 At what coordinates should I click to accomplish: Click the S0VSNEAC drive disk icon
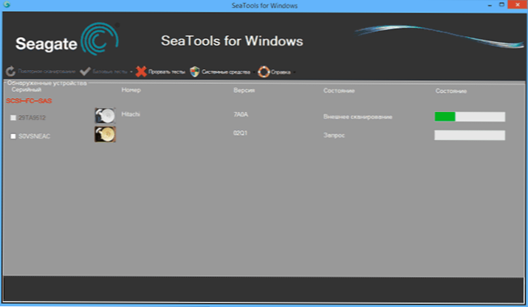click(x=105, y=134)
